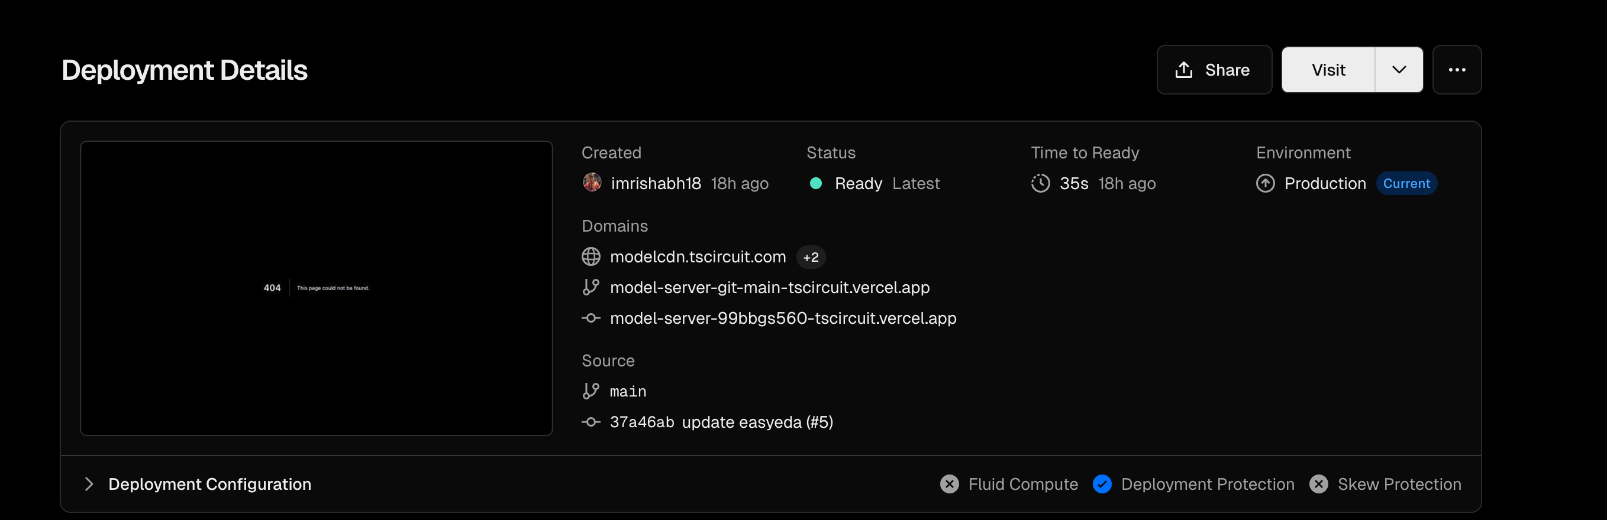The height and width of the screenshot is (520, 1607).
Task: Open the Visit button dropdown arrow
Action: [x=1399, y=70]
